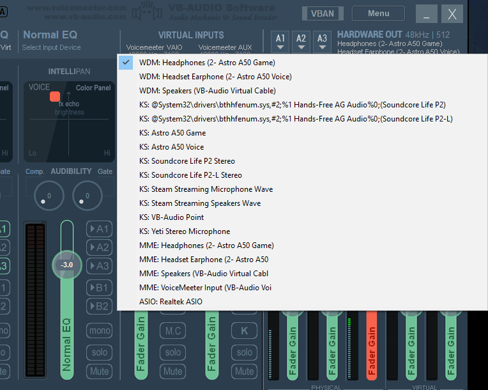Toggle VBAN button
This screenshot has height=390, width=488.
point(323,13)
